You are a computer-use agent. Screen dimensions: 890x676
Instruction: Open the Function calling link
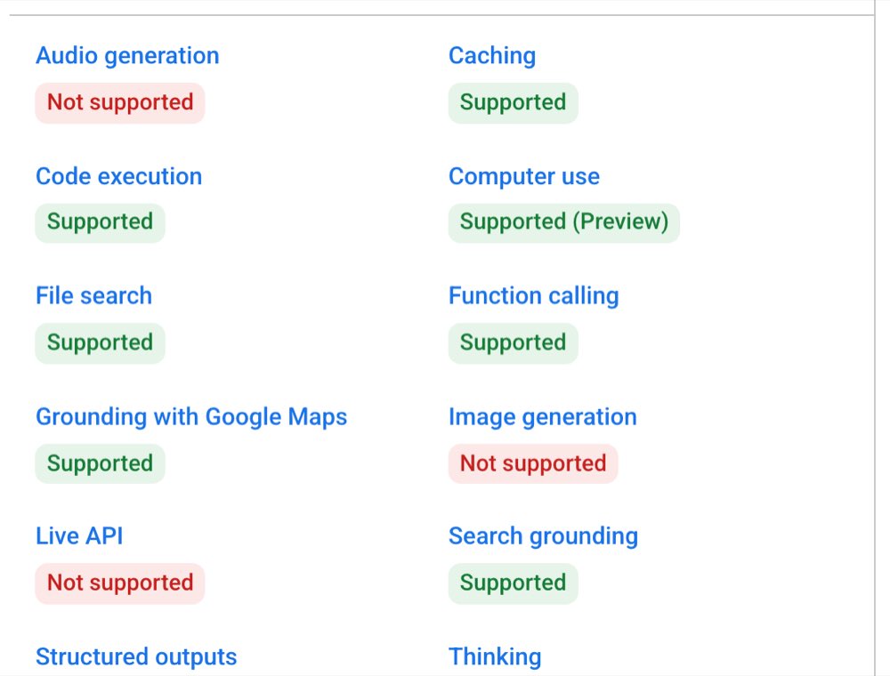[533, 296]
